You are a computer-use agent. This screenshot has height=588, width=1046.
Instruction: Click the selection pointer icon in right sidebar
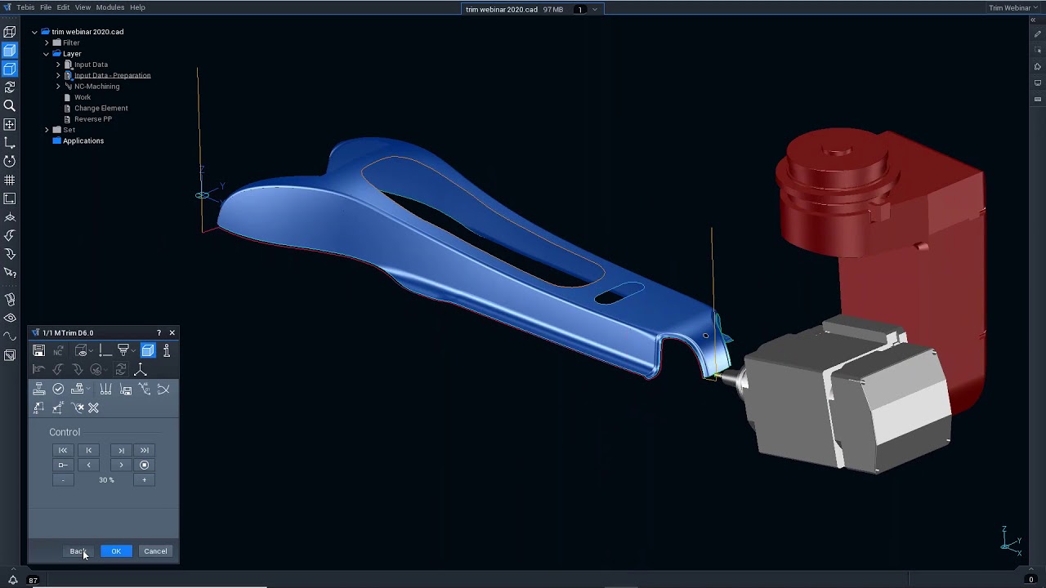1038,51
